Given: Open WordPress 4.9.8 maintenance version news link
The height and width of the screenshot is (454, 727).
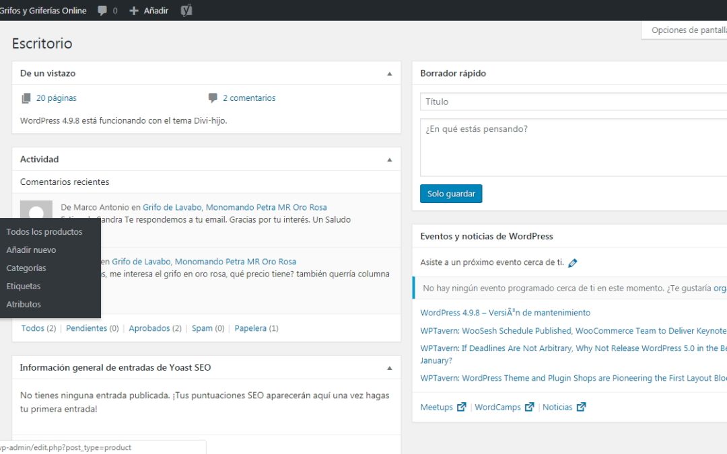Looking at the screenshot, I should click(506, 313).
